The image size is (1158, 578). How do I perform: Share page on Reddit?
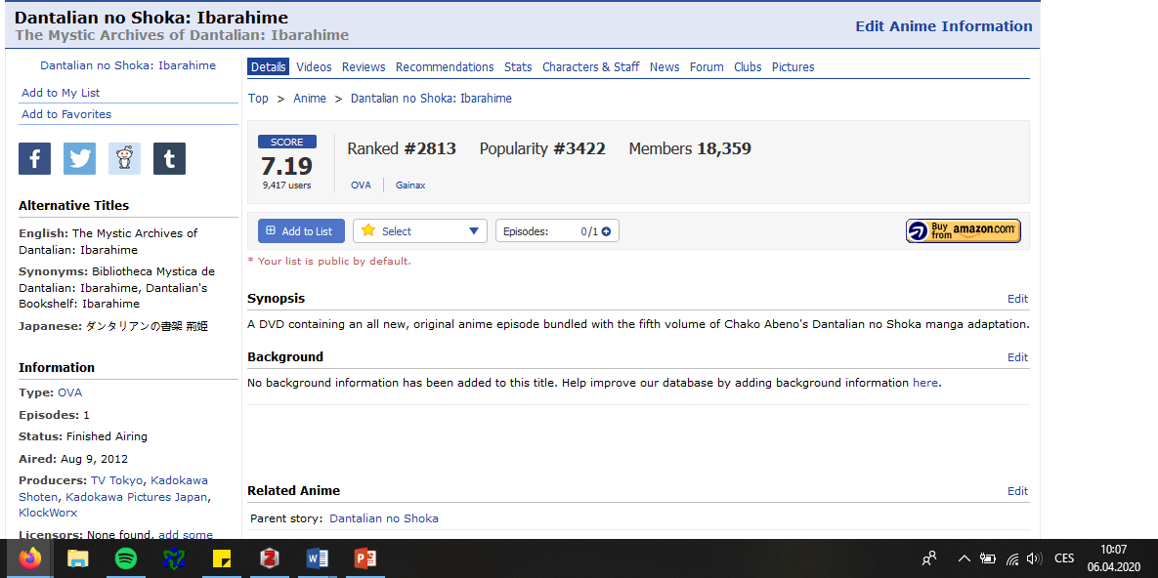click(124, 158)
